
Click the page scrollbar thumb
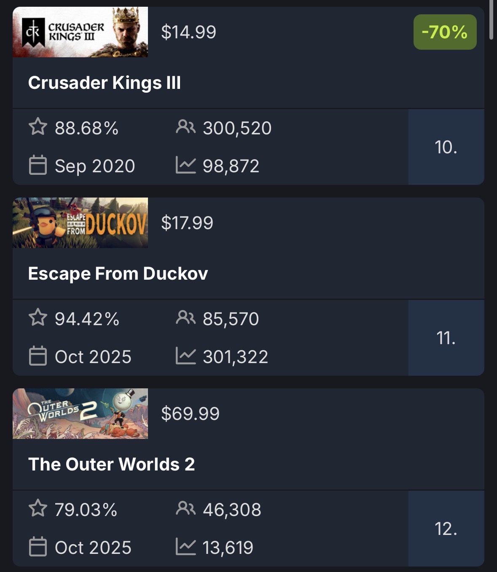[x=491, y=19]
